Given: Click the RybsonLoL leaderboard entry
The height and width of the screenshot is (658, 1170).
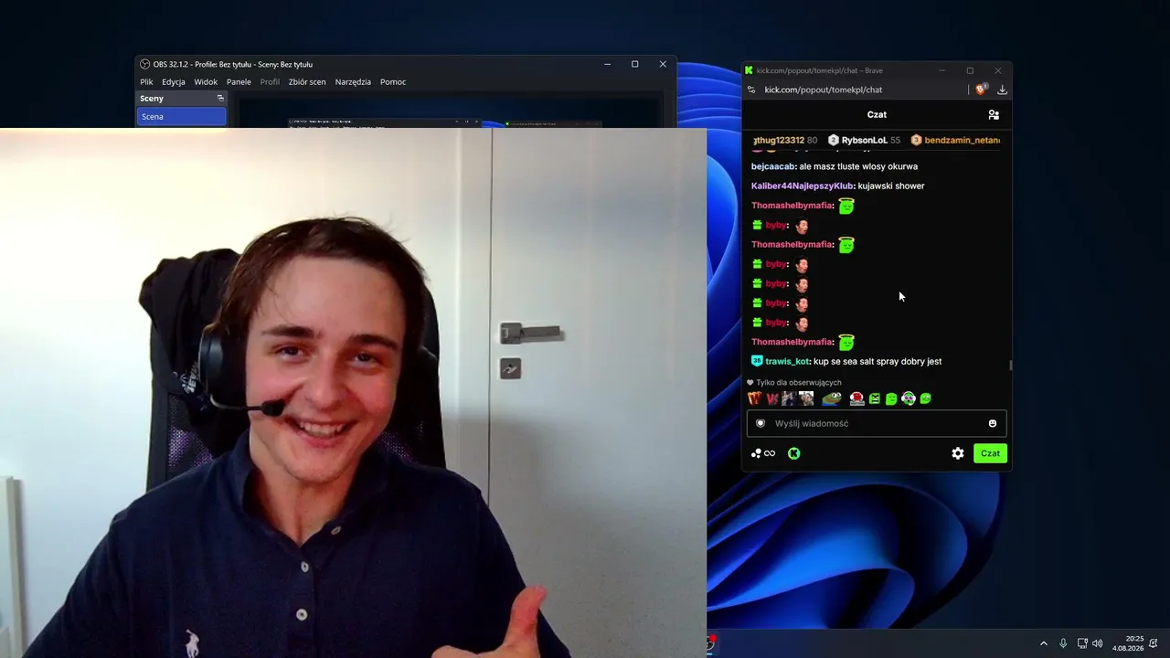Looking at the screenshot, I should 864,141.
